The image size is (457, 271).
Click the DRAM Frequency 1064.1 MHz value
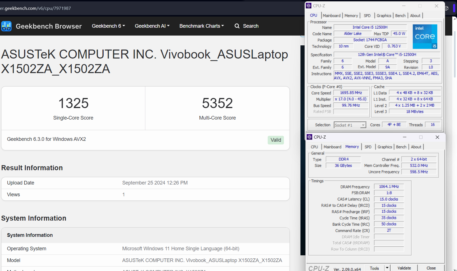point(389,186)
